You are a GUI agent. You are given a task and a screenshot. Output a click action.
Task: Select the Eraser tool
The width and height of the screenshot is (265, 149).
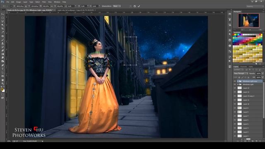pos(2,50)
